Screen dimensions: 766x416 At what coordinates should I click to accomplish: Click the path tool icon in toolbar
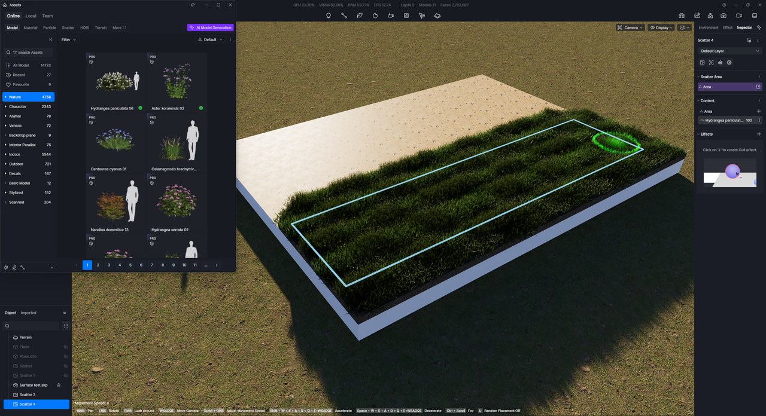click(344, 16)
